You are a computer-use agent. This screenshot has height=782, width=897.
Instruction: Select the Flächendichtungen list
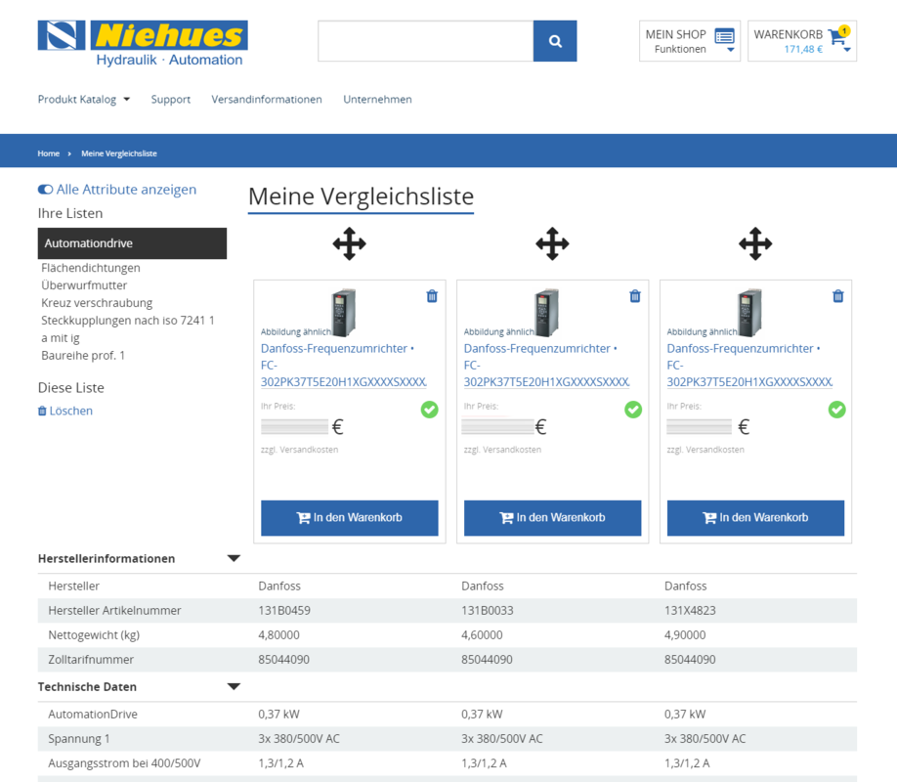point(91,268)
